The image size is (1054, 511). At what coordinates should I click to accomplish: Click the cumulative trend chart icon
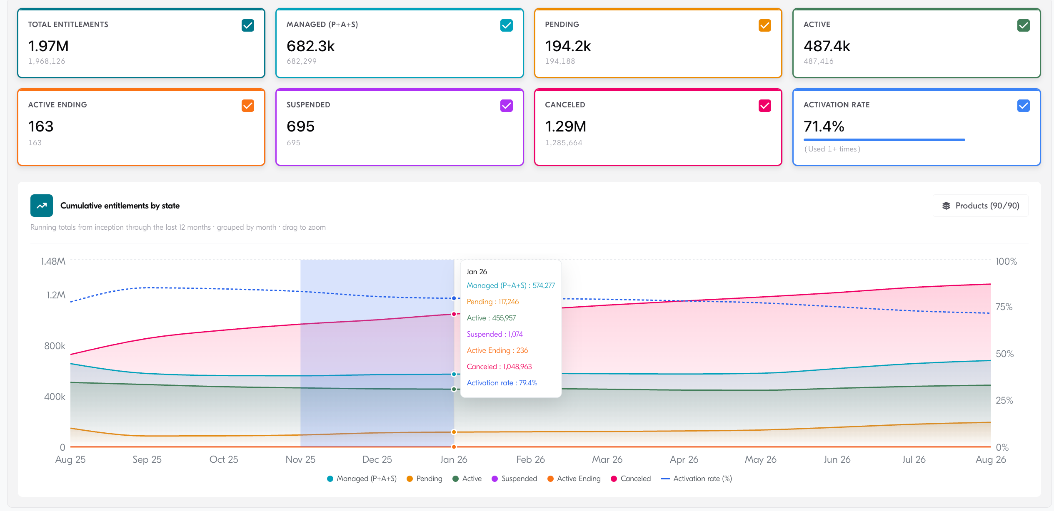[42, 206]
